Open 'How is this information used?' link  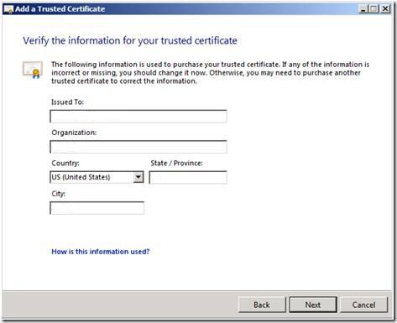click(101, 252)
